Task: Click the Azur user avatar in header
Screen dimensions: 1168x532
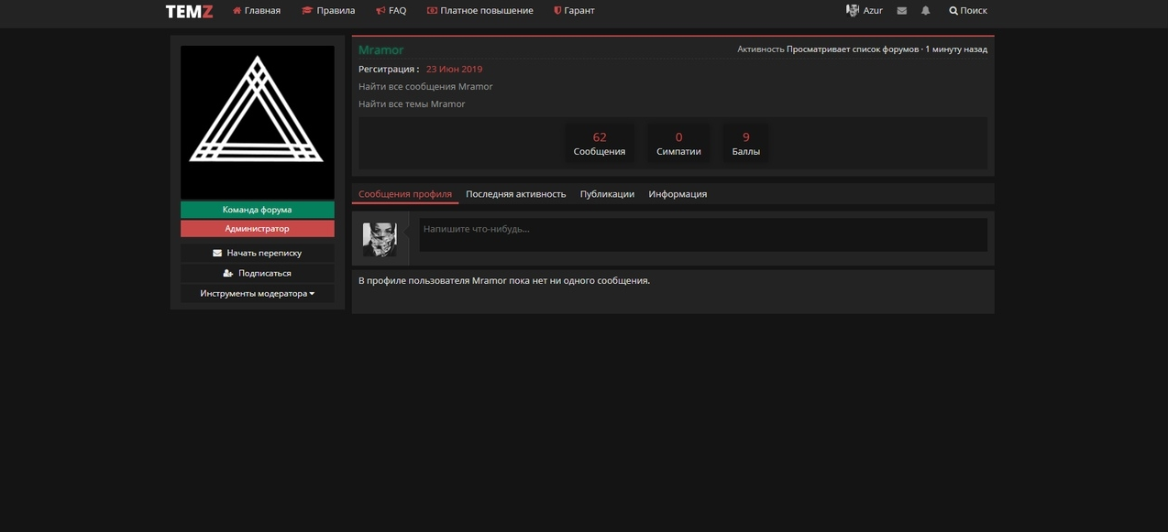Action: click(x=853, y=11)
